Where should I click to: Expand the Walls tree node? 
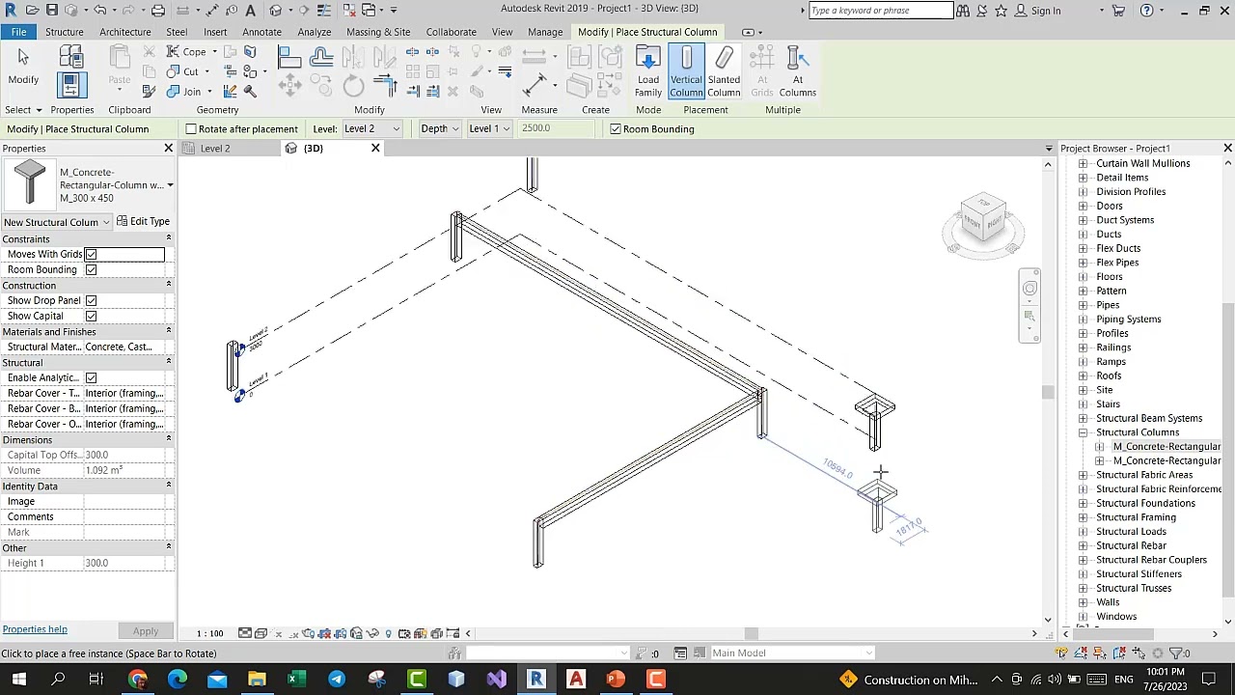[1083, 602]
